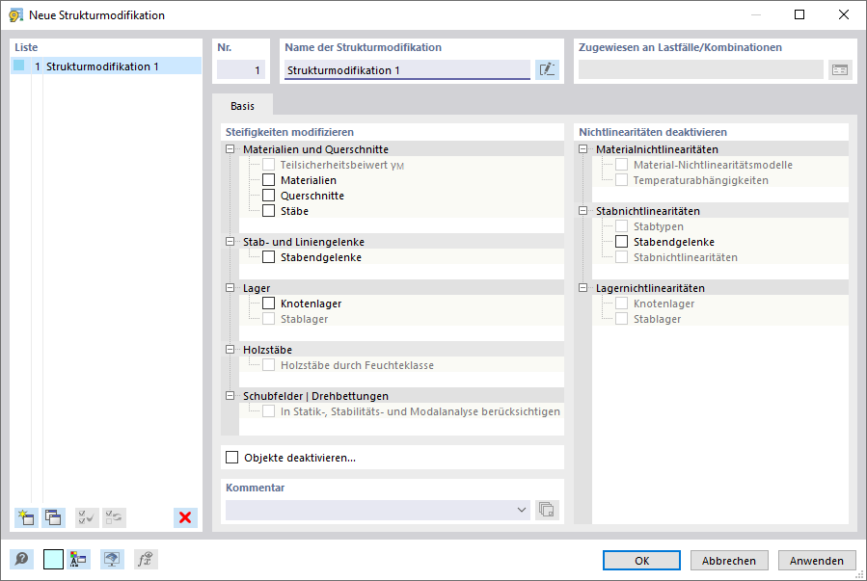This screenshot has width=867, height=581.
Task: Open the Kommentar dropdown
Action: pyautogui.click(x=521, y=509)
